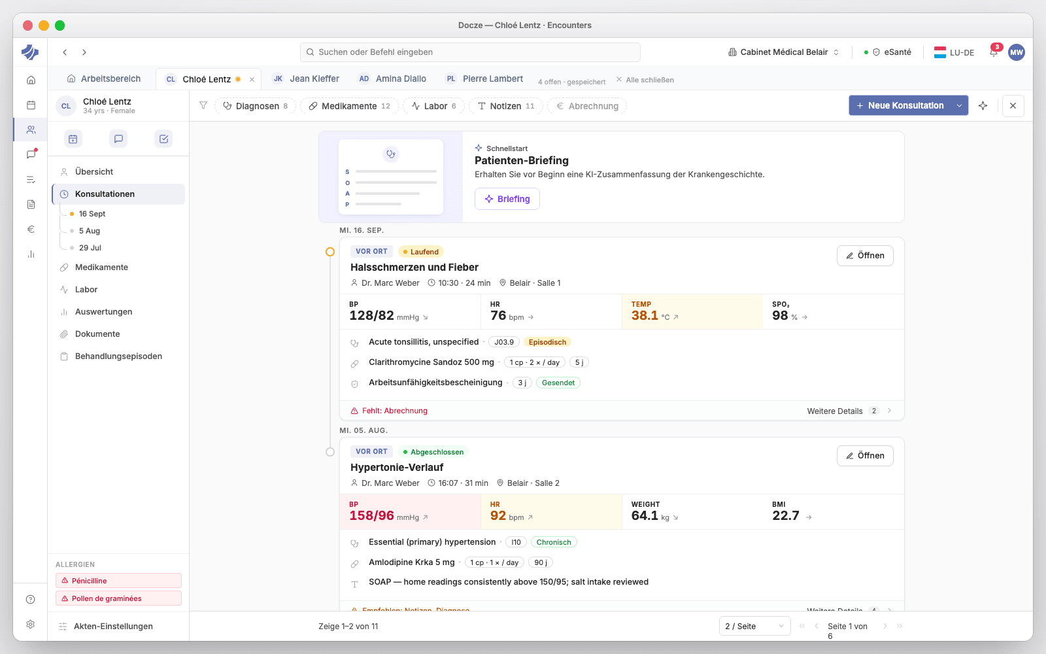
Task: Toggle the Medikamente filter chip
Action: pos(349,106)
